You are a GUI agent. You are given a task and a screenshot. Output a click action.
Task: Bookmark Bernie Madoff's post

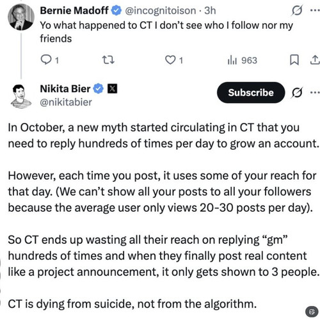pyautogui.click(x=294, y=60)
